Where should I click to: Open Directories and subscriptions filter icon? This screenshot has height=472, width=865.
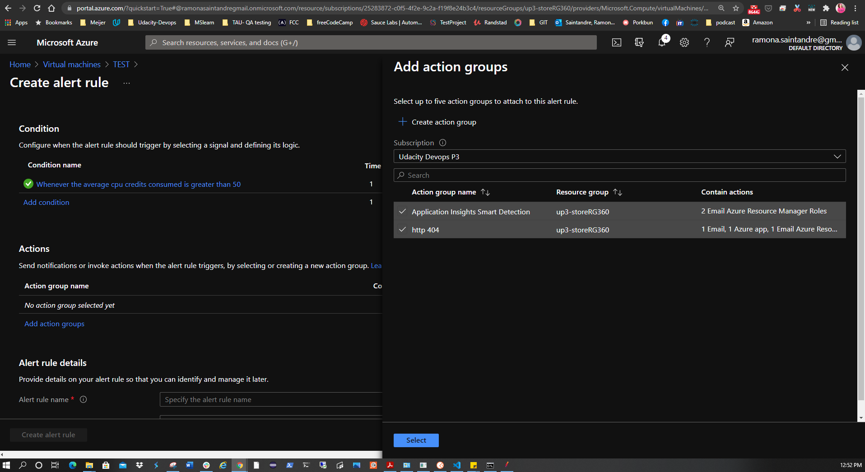639,42
